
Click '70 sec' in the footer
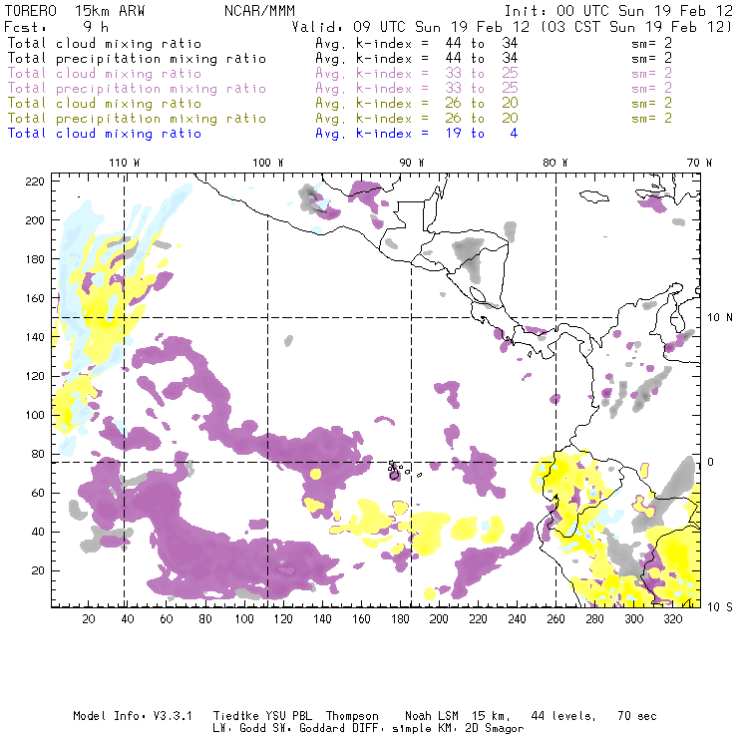[x=637, y=716]
